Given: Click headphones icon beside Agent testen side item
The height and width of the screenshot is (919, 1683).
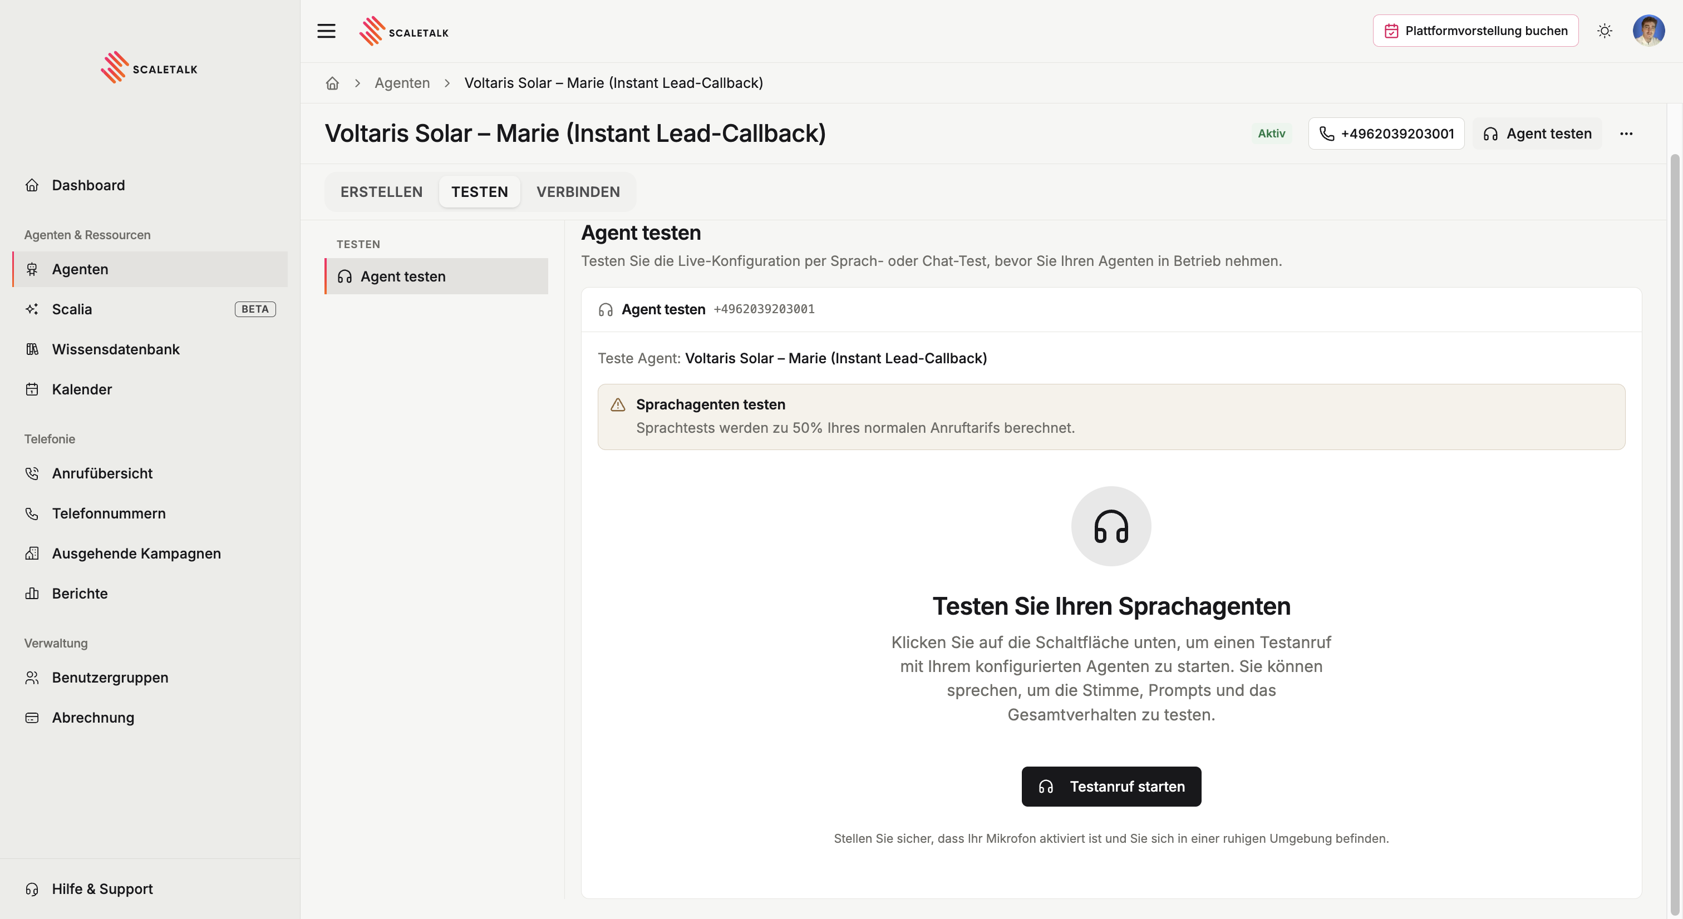Looking at the screenshot, I should coord(345,276).
